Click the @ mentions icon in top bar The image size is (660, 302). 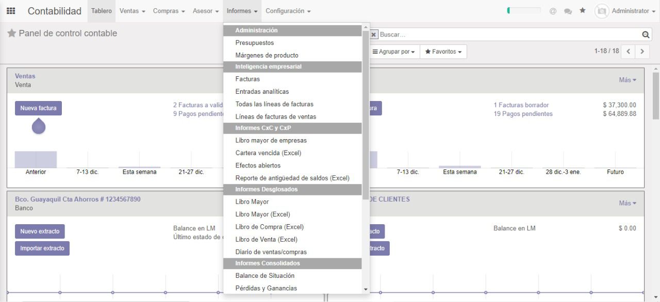pos(553,11)
